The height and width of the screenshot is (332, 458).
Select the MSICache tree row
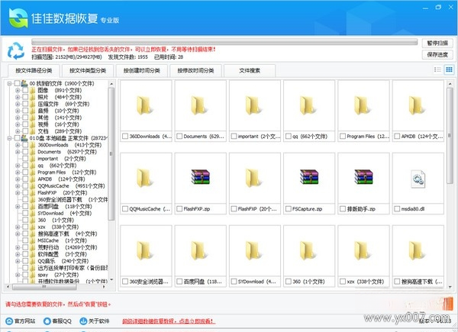63,240
